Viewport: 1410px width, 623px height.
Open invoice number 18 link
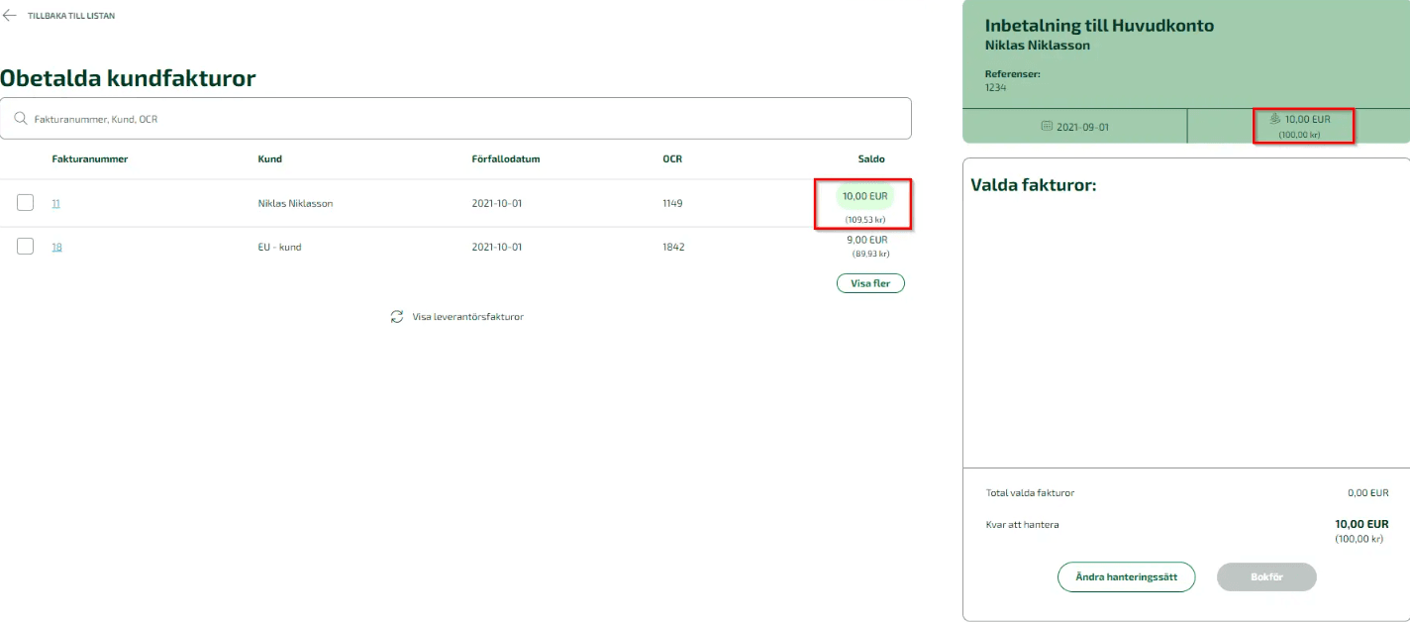pos(56,247)
